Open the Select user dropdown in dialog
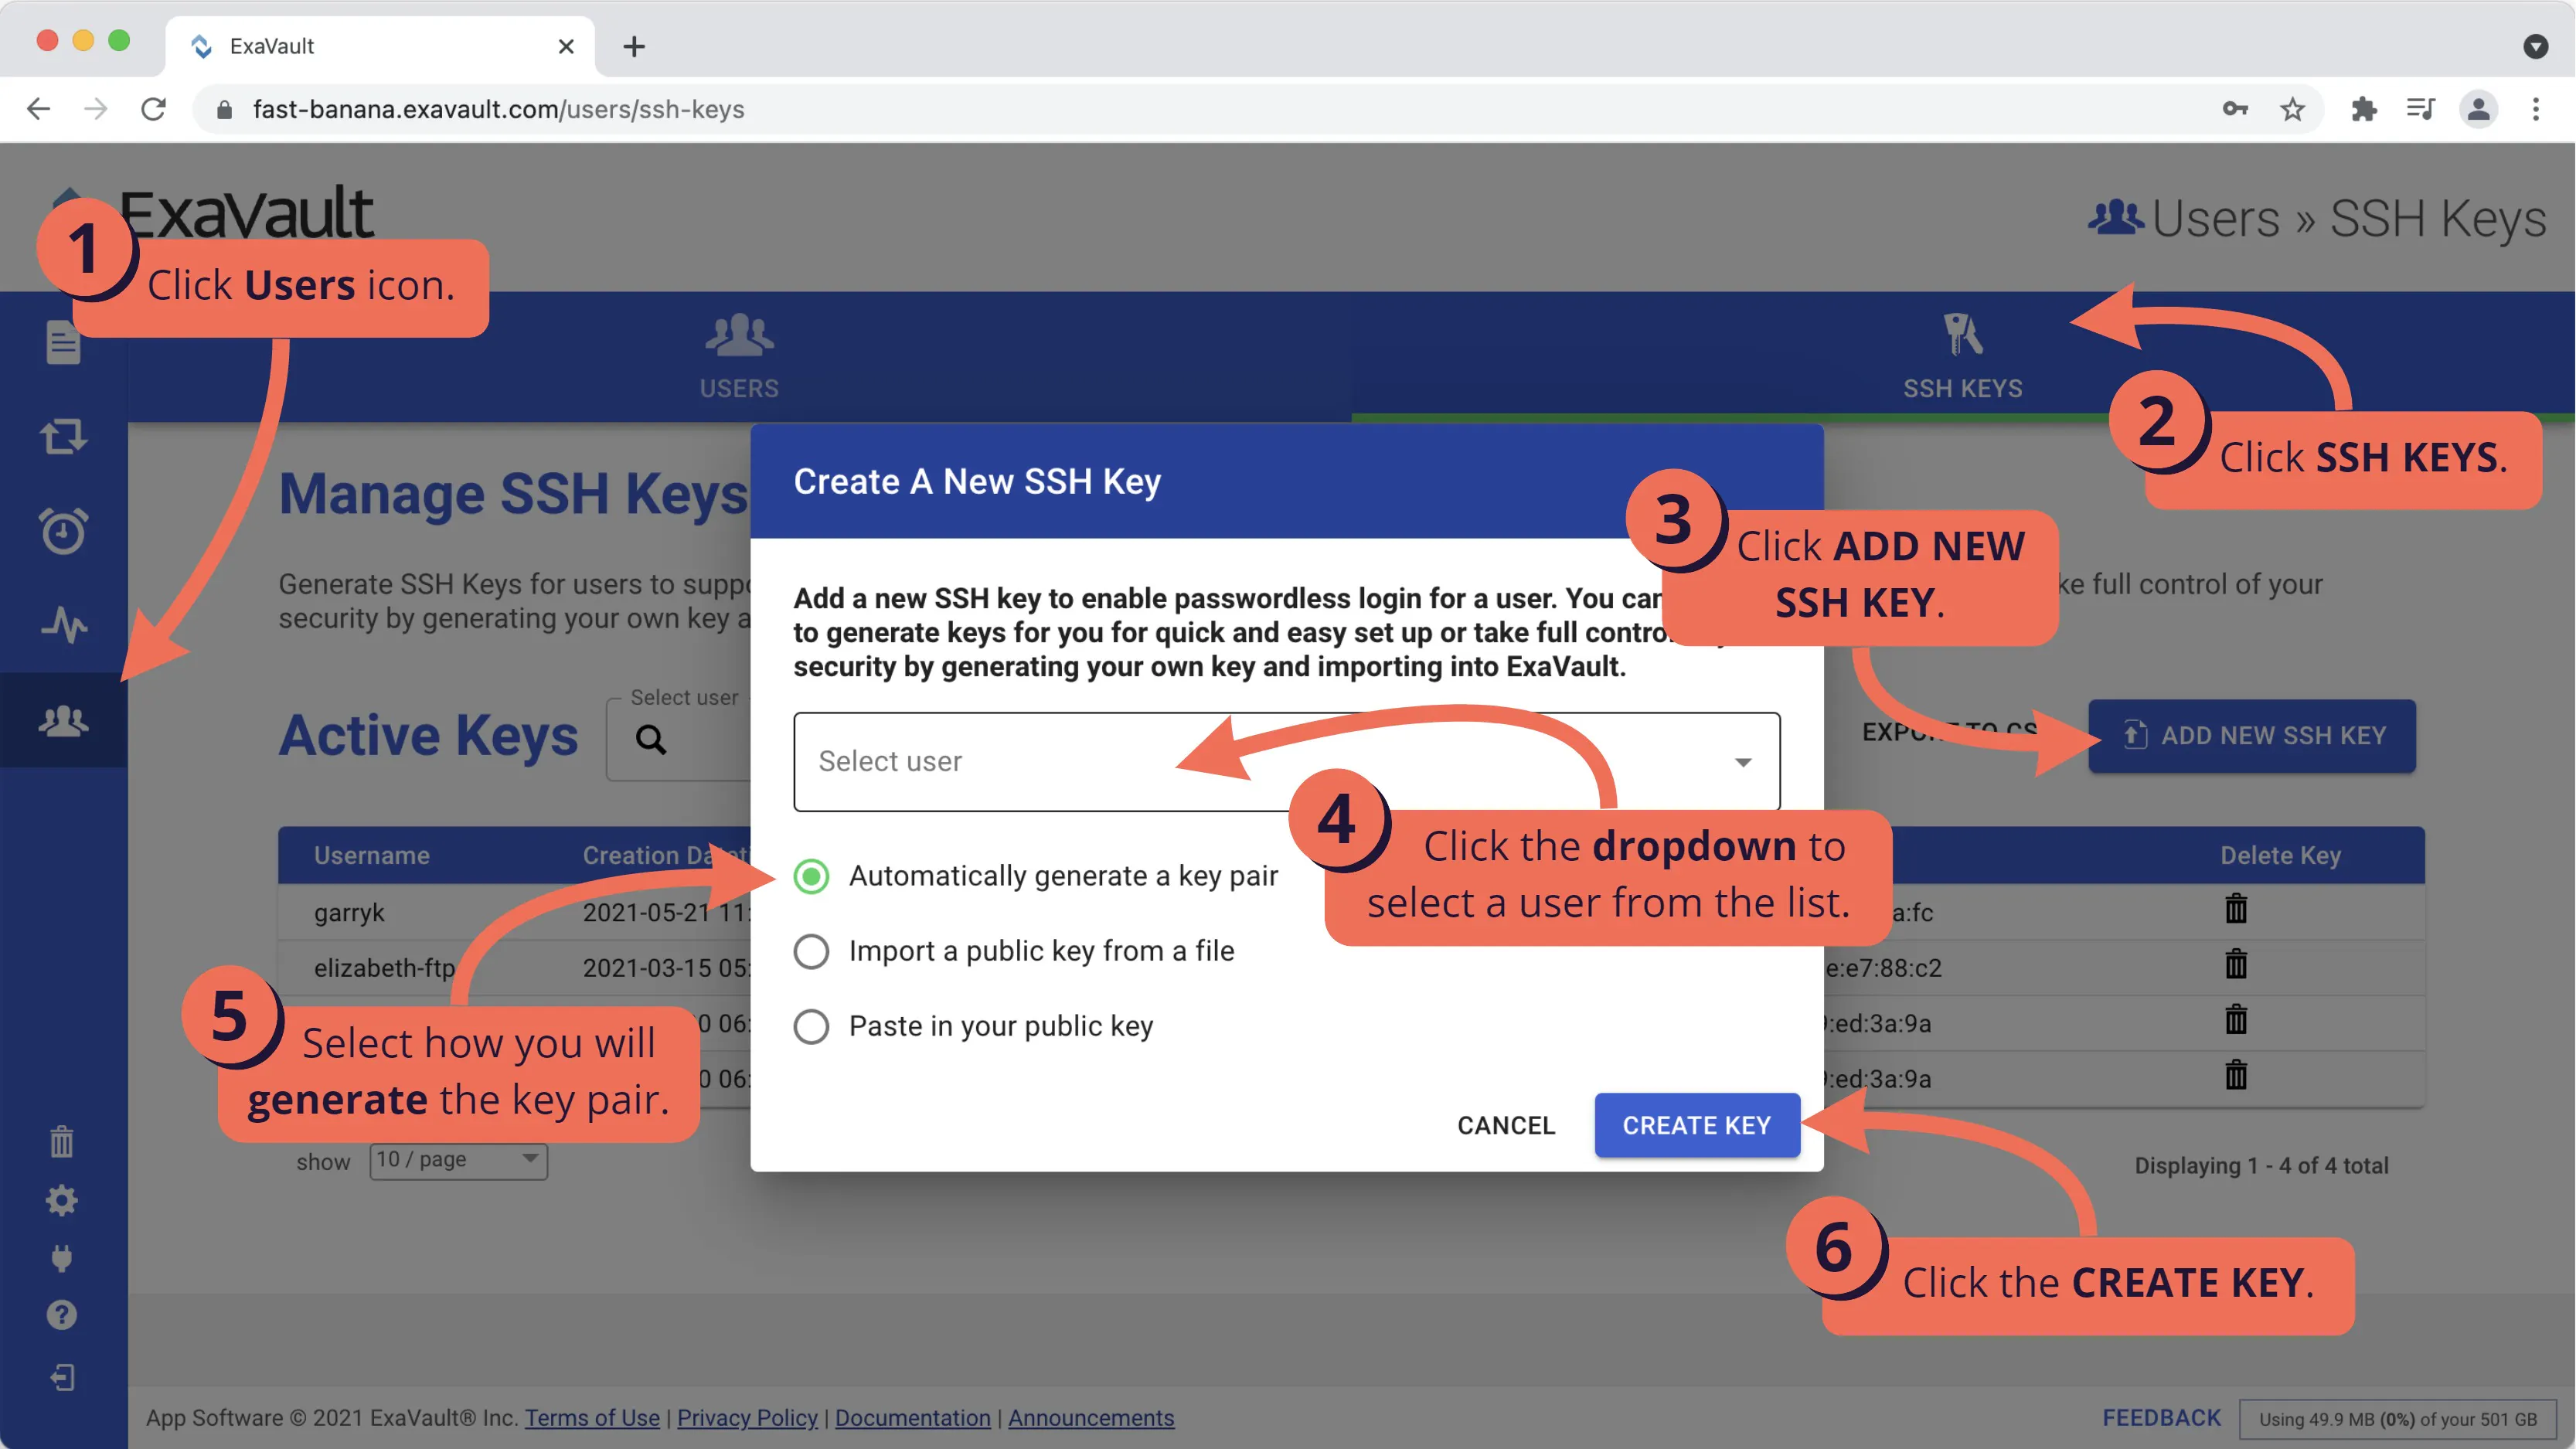 click(x=1286, y=761)
